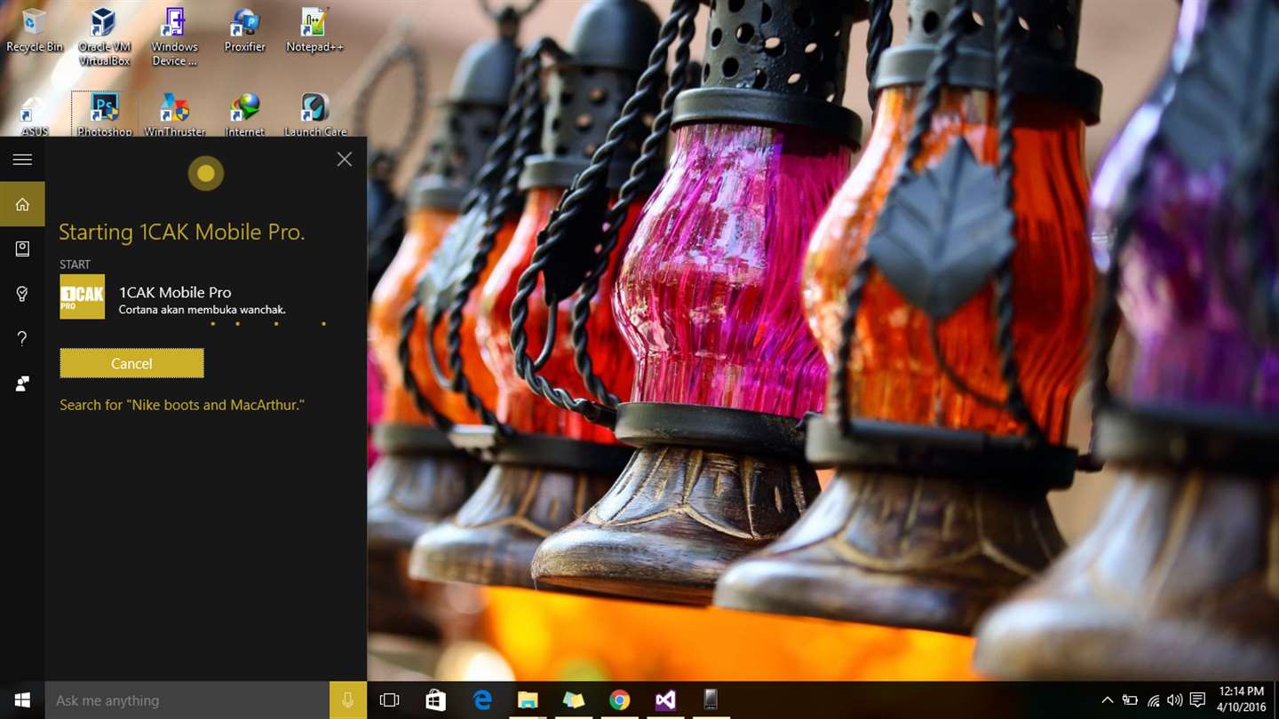Open the clock and calendar flyout
The image size is (1279, 719).
click(x=1242, y=700)
